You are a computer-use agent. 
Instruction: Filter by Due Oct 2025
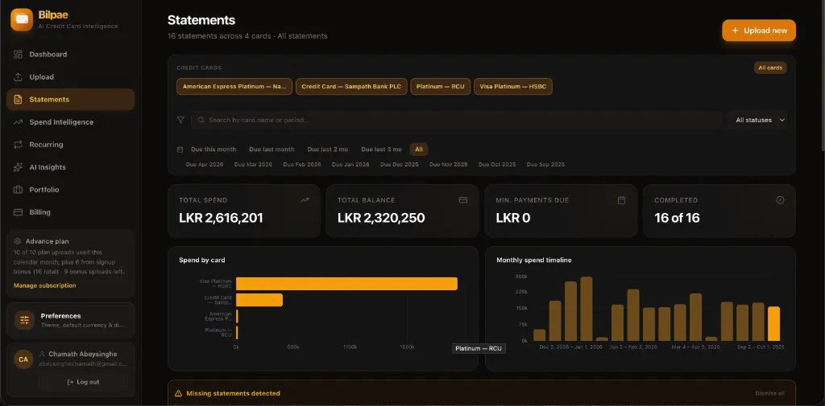click(497, 165)
